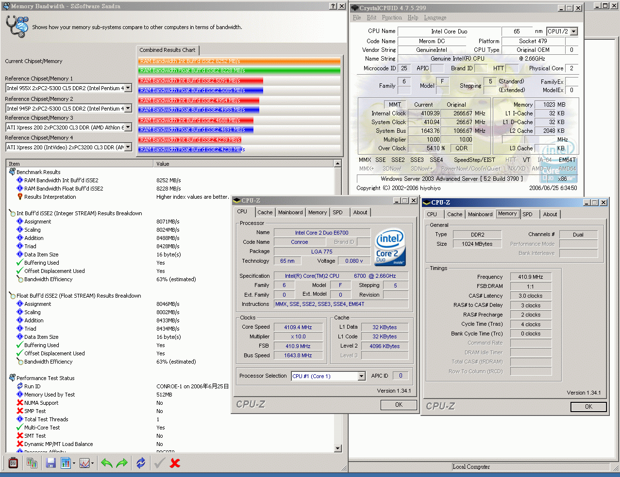Click the QDR button in CrystalCPUID
This screenshot has width=620, height=477.
(x=461, y=148)
